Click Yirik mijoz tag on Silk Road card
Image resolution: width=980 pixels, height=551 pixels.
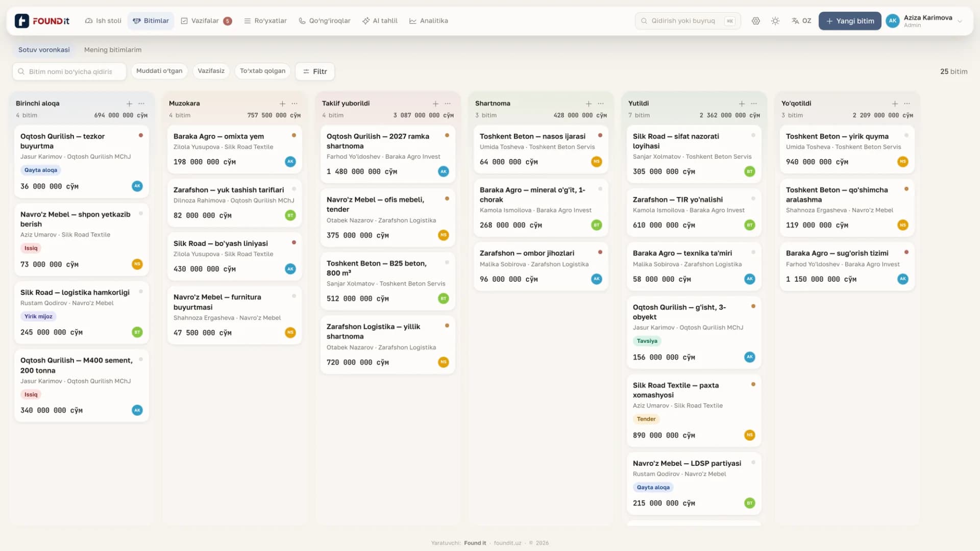[x=38, y=316]
